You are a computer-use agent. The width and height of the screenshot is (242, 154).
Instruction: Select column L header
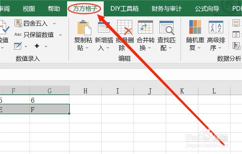click(x=214, y=90)
